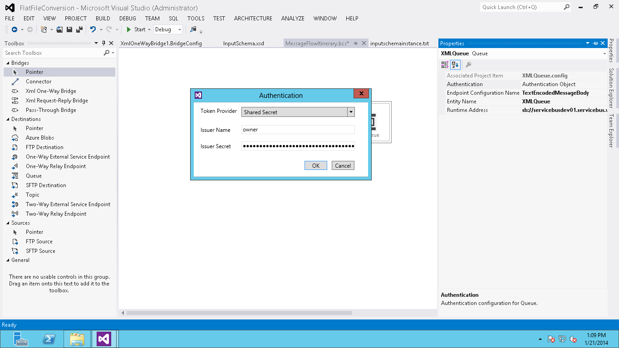Open the Start button dropdown arrow
The width and height of the screenshot is (619, 348).
[x=149, y=29]
